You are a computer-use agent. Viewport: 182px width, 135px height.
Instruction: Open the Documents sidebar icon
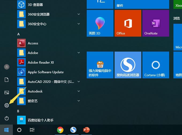click(x=7, y=80)
